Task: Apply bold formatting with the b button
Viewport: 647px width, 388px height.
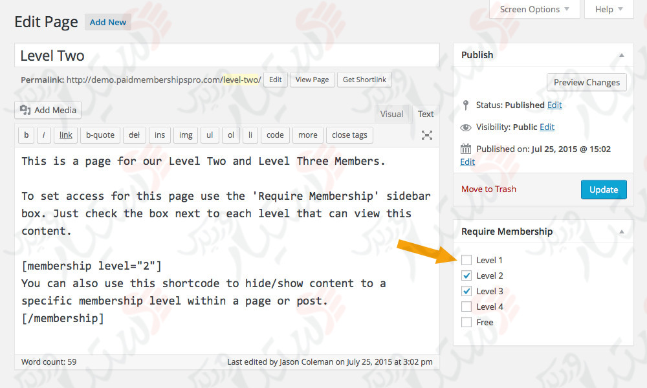Action: pos(26,135)
